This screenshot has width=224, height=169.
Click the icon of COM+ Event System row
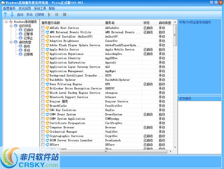coord(47,114)
